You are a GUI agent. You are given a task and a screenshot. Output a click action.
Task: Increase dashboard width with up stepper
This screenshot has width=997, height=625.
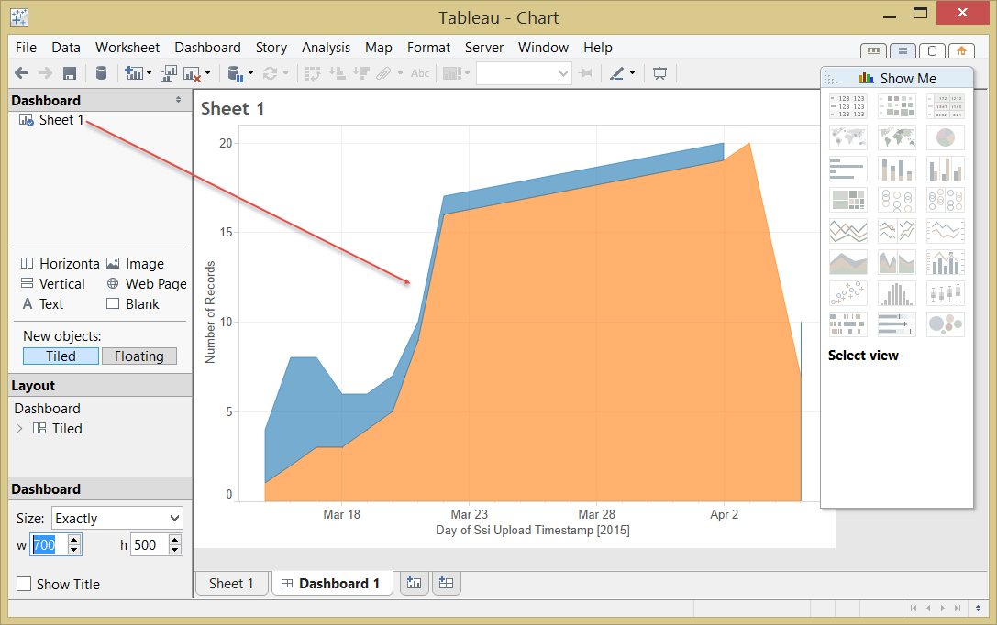74,539
